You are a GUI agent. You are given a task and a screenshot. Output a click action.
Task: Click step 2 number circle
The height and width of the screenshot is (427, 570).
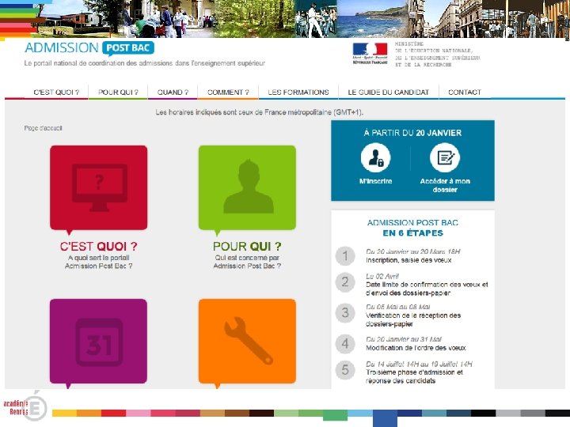pos(345,282)
